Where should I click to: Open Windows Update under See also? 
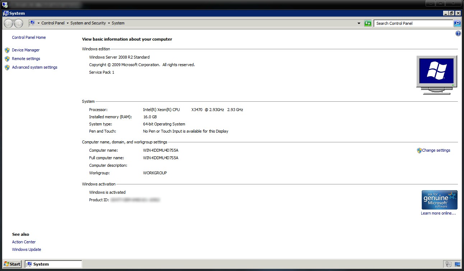click(27, 249)
